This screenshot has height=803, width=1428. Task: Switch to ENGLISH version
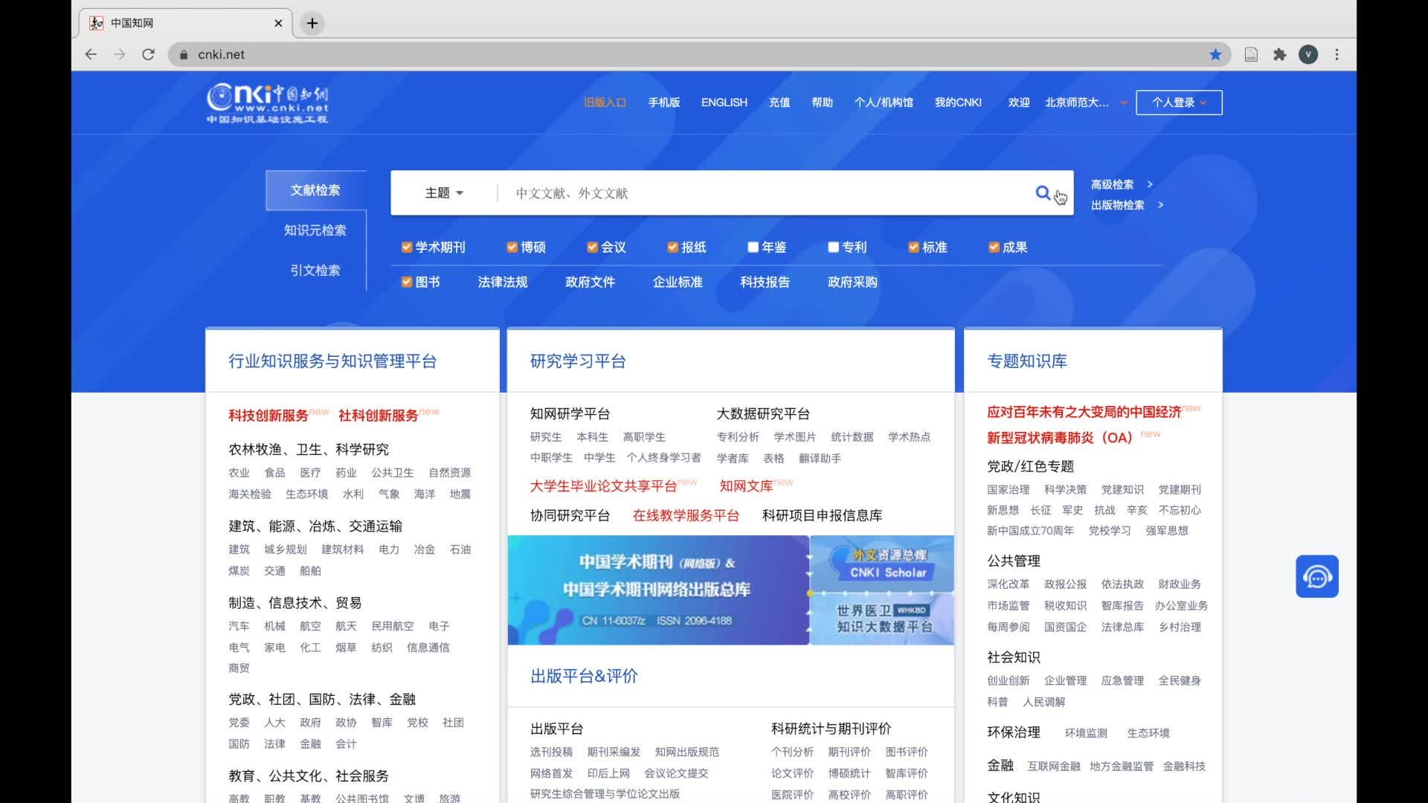tap(724, 103)
